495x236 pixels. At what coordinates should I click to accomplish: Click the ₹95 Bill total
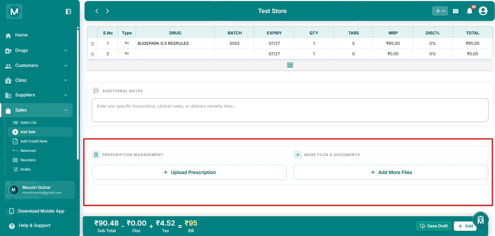coord(191,223)
